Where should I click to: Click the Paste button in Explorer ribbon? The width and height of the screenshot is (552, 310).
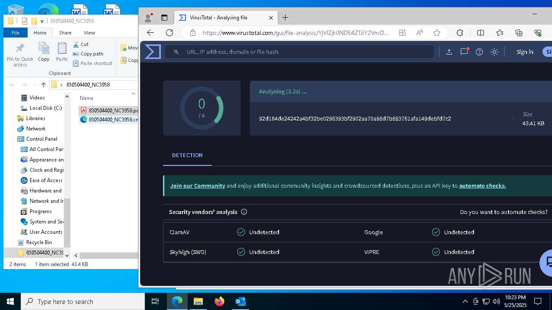point(62,52)
